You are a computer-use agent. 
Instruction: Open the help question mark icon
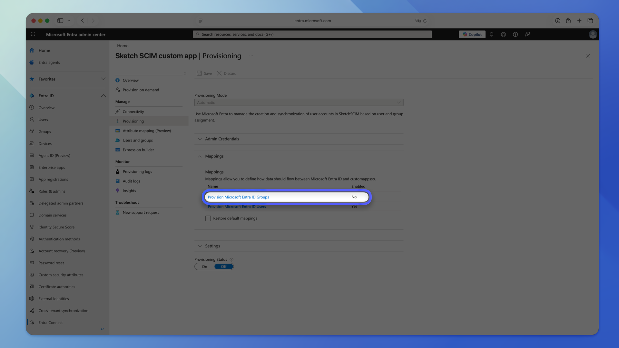515,34
